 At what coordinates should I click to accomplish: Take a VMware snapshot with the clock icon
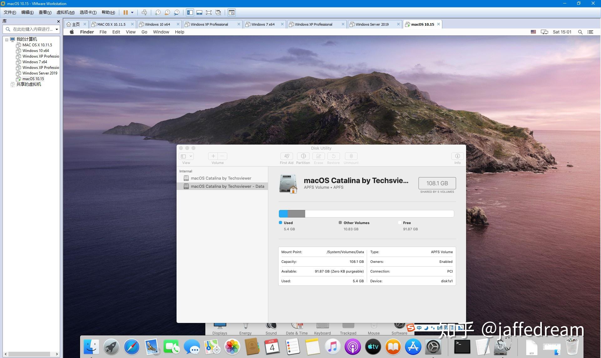158,13
